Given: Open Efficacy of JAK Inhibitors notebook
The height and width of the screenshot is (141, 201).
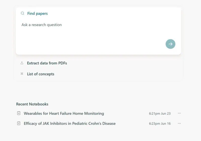Looking at the screenshot, I should coord(70,124).
